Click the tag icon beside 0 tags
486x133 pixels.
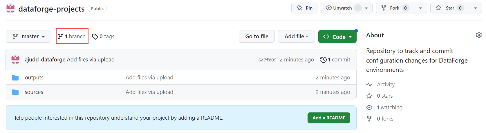(95, 37)
